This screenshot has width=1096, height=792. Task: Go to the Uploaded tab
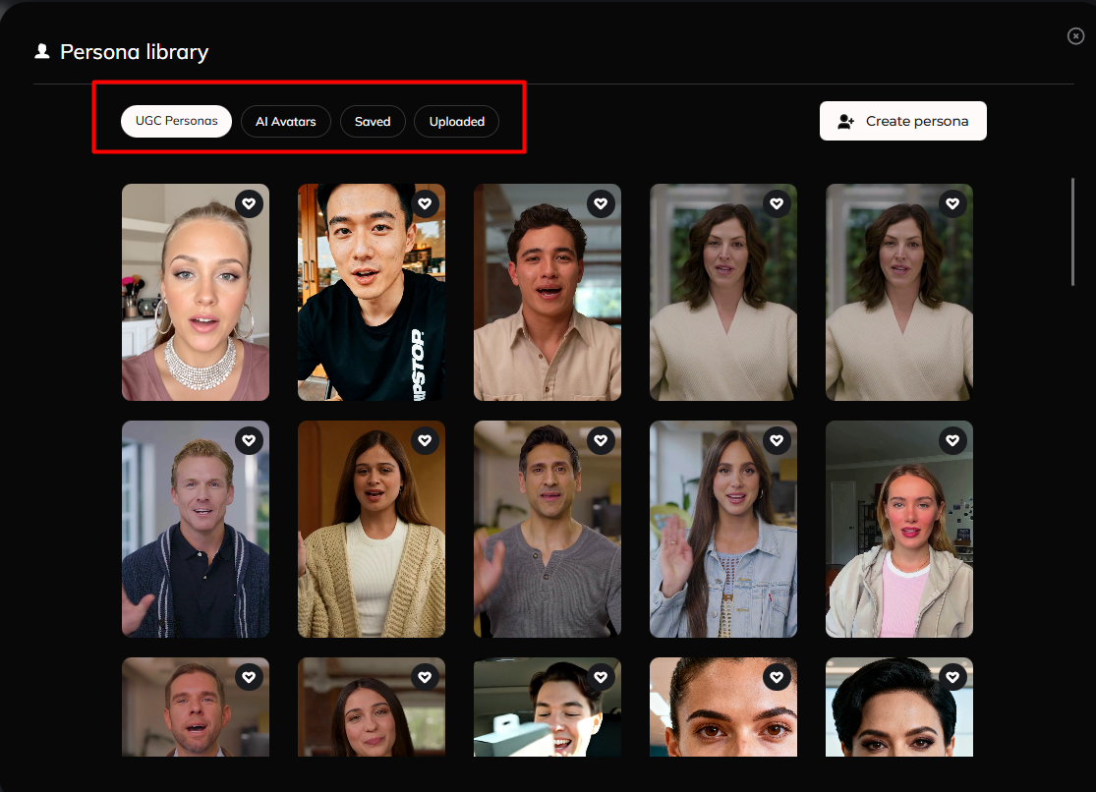[x=456, y=122]
